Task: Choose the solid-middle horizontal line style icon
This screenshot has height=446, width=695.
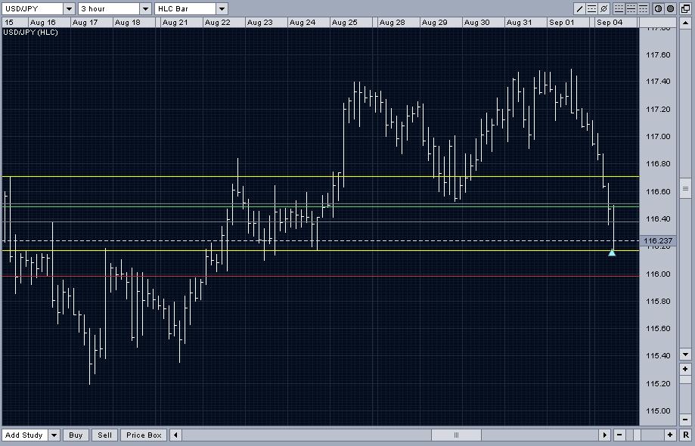Action: tap(631, 8)
